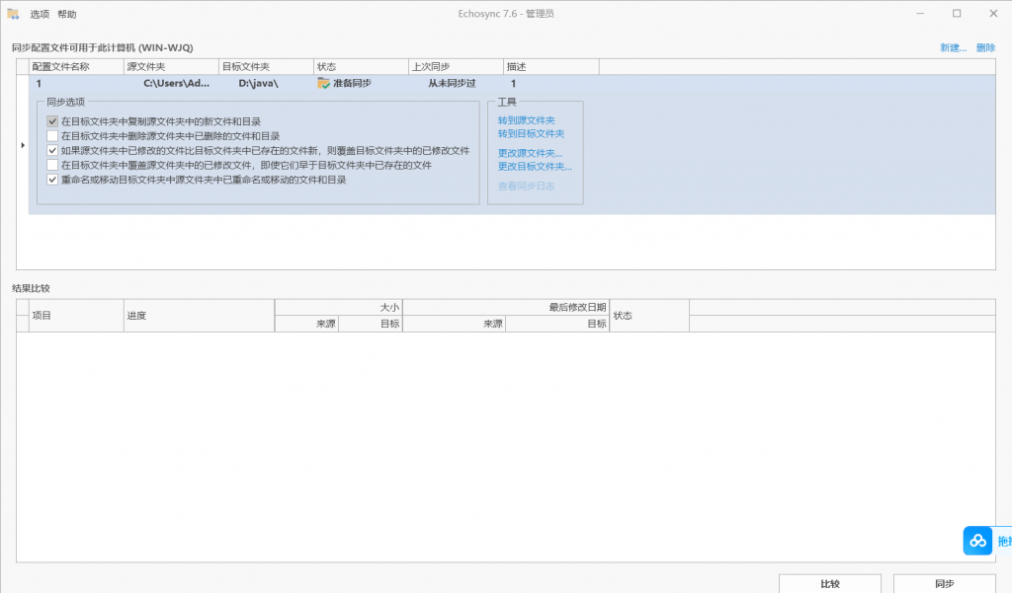The height and width of the screenshot is (593, 1012).
Task: Click the 比较 button
Action: point(829,582)
